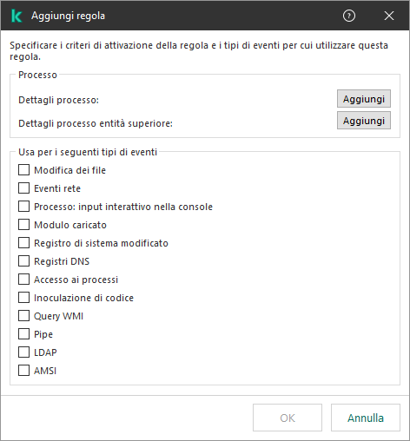Add parent process details via Aggiungi

point(364,121)
